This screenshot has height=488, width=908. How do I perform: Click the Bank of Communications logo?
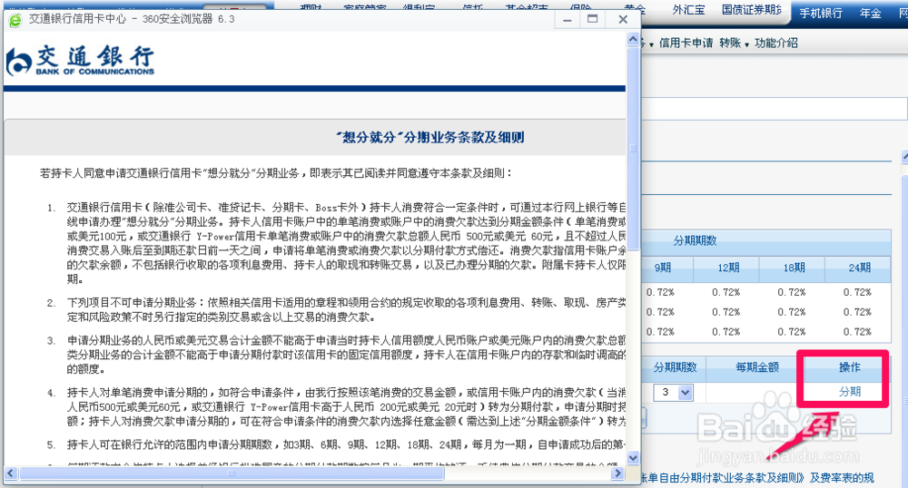[81, 61]
